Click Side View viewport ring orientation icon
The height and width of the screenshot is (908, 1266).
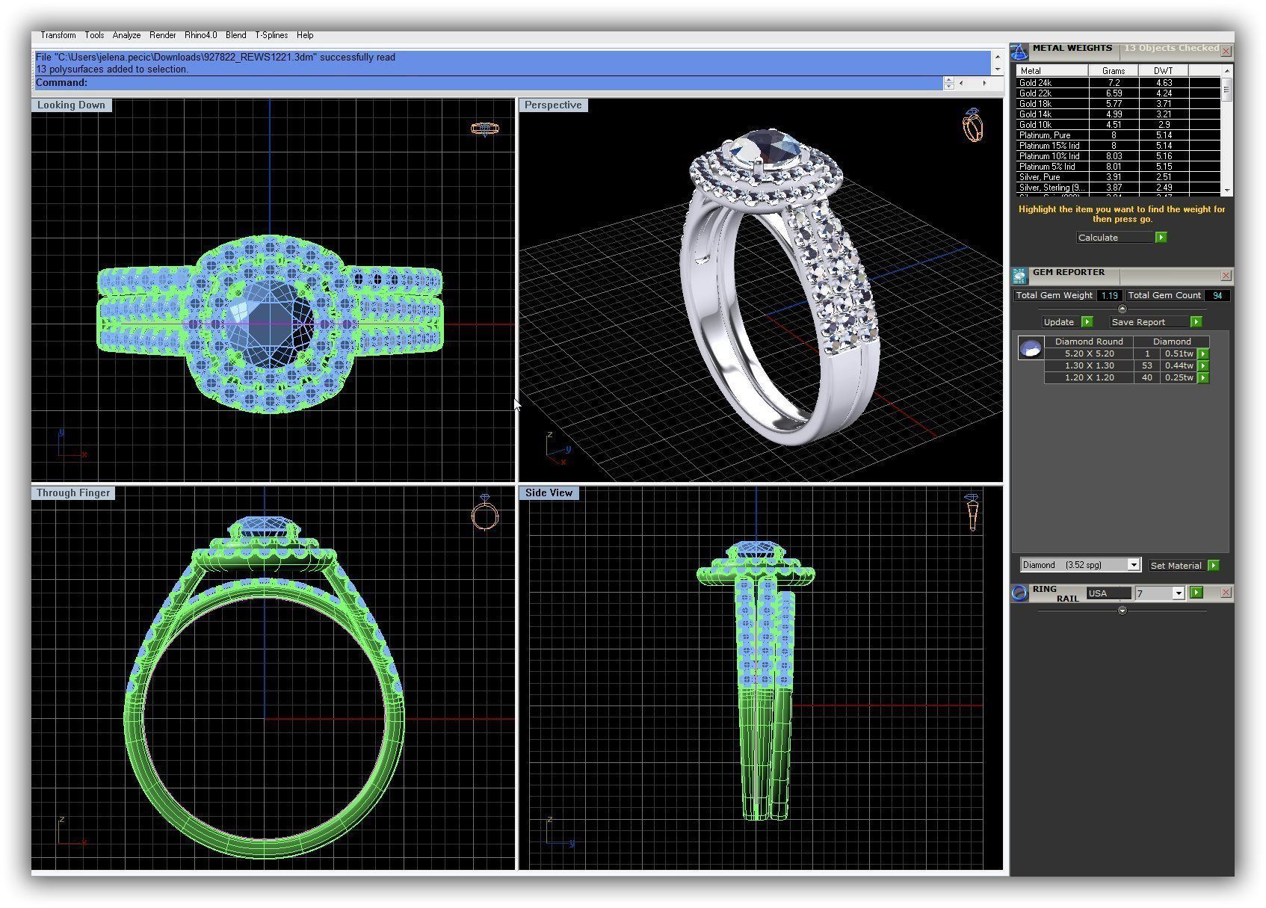coord(972,512)
